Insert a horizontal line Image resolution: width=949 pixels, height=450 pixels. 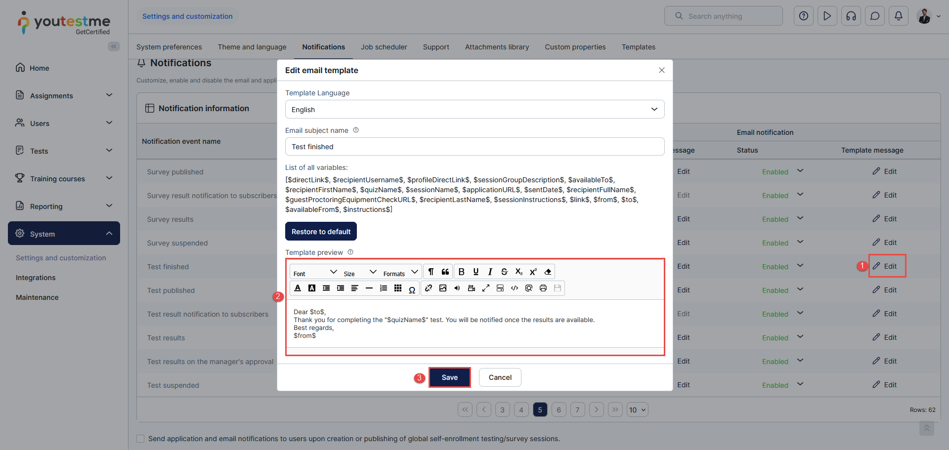coord(369,288)
